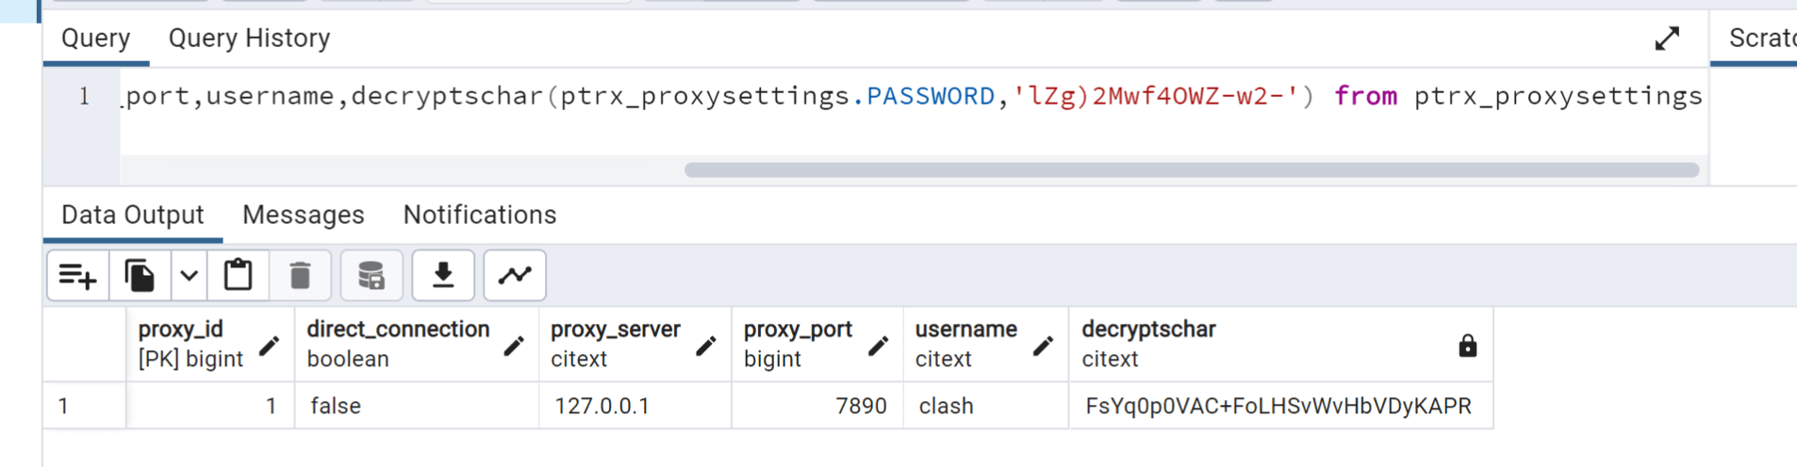Click the proxy_id column edit pencil
The image size is (1797, 467).
269,346
